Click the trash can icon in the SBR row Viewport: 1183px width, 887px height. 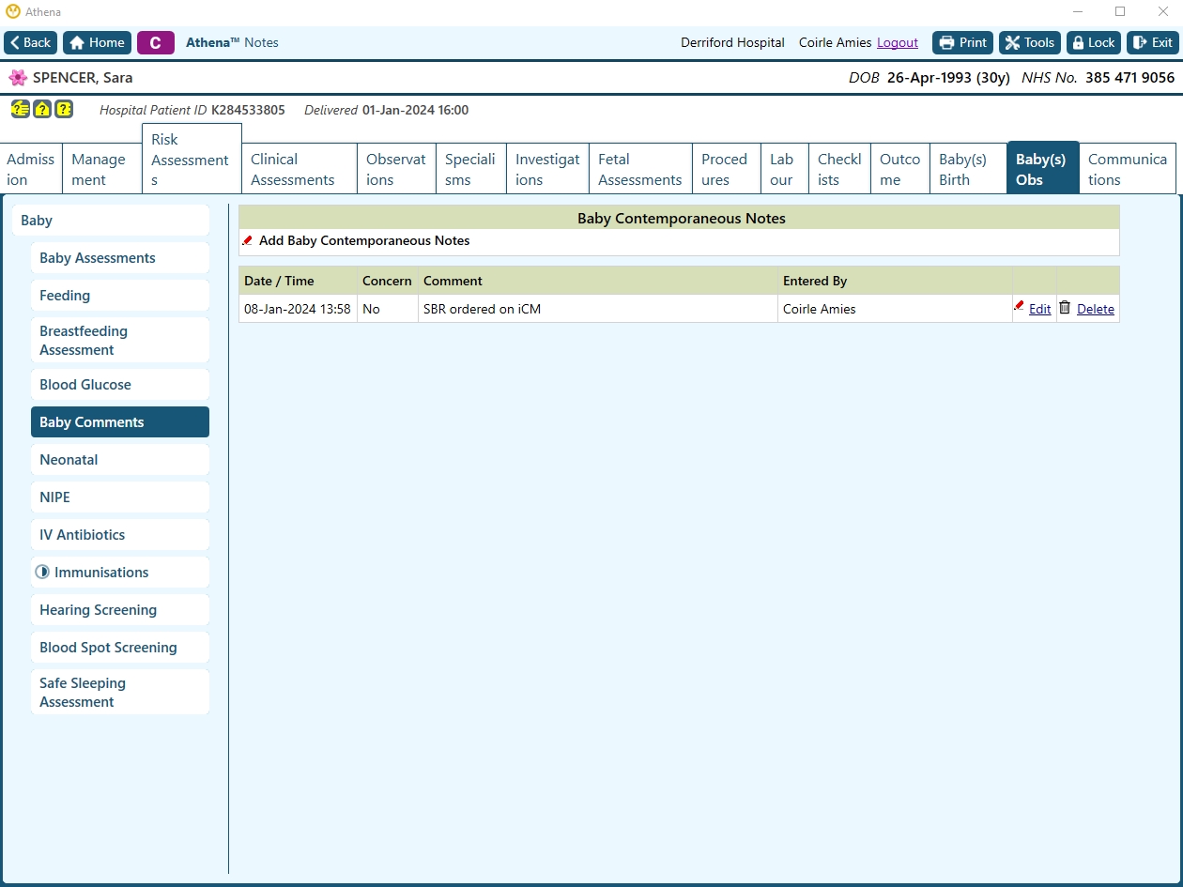click(1065, 307)
